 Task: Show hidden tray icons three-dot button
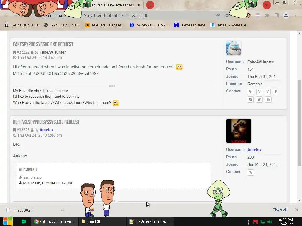pos(248,222)
